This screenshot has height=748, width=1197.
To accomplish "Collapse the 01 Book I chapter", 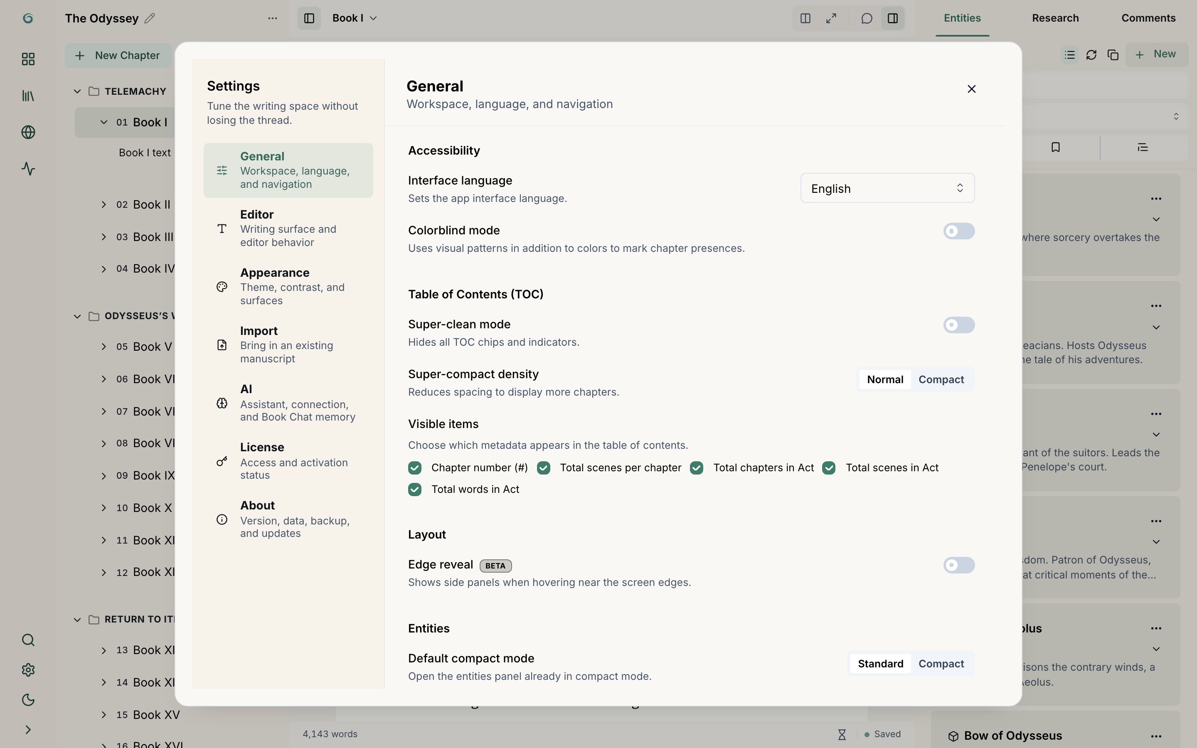I will (x=104, y=122).
